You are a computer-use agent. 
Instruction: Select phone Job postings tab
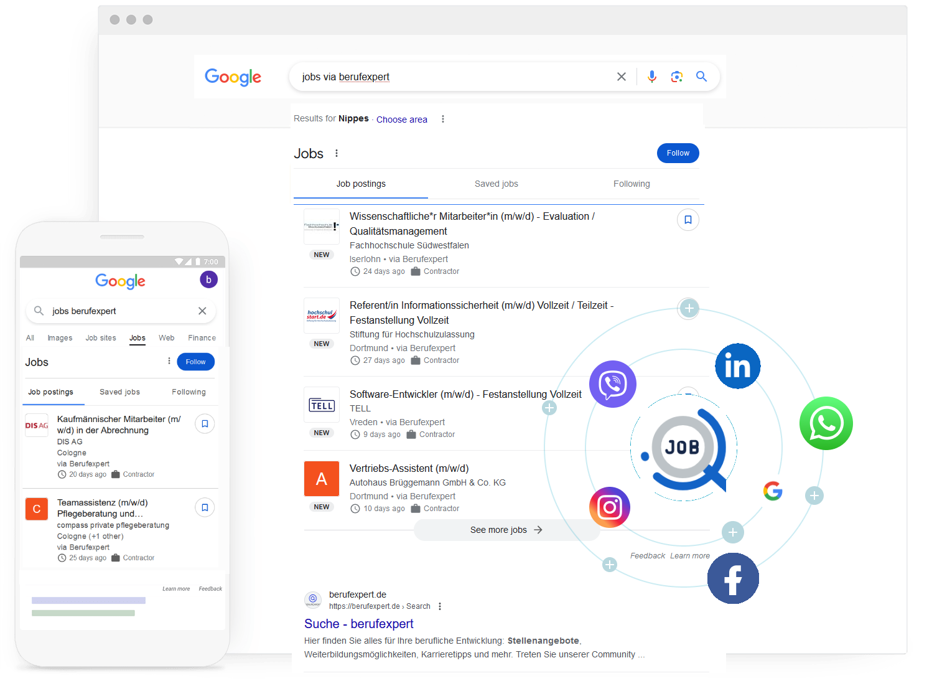[x=51, y=392]
